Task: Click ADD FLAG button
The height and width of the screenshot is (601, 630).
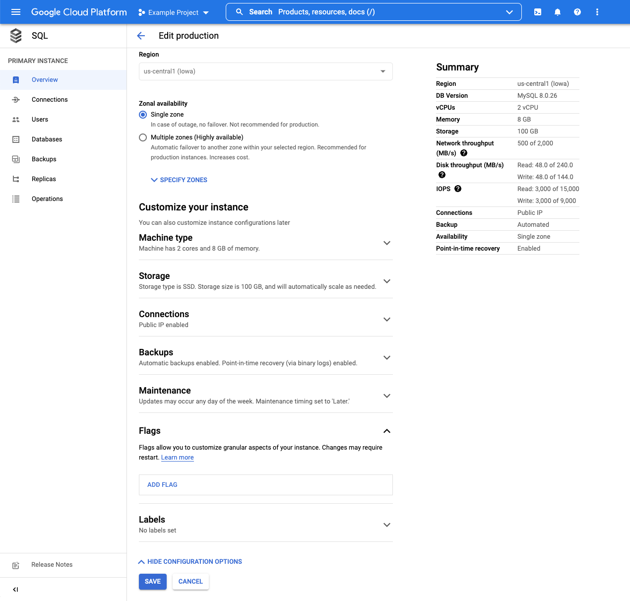Action: [x=162, y=485]
